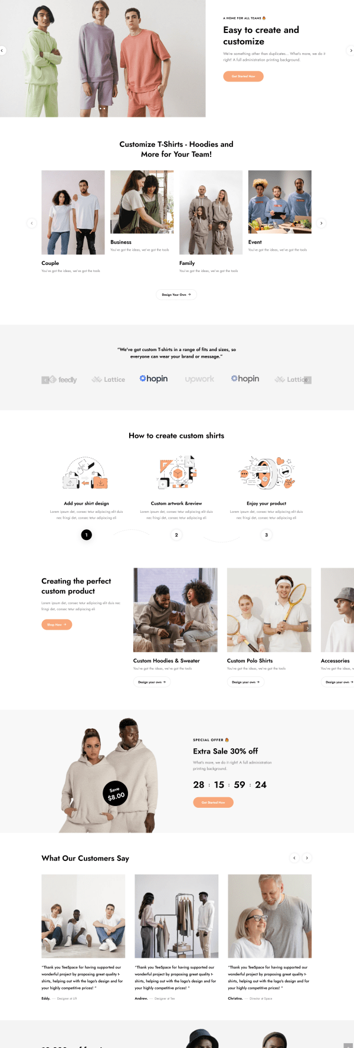The image size is (354, 1048).
Task: Click the hero slider next arrow
Action: tap(351, 51)
